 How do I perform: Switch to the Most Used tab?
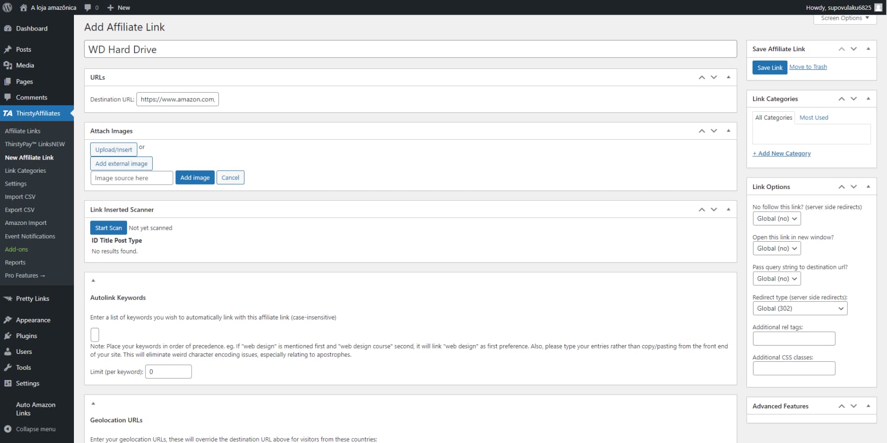[x=814, y=117]
